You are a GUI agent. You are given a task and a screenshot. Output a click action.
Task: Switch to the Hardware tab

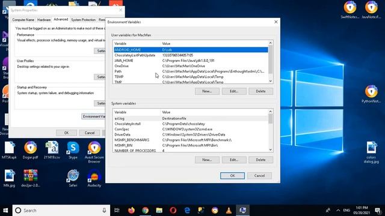(44, 20)
